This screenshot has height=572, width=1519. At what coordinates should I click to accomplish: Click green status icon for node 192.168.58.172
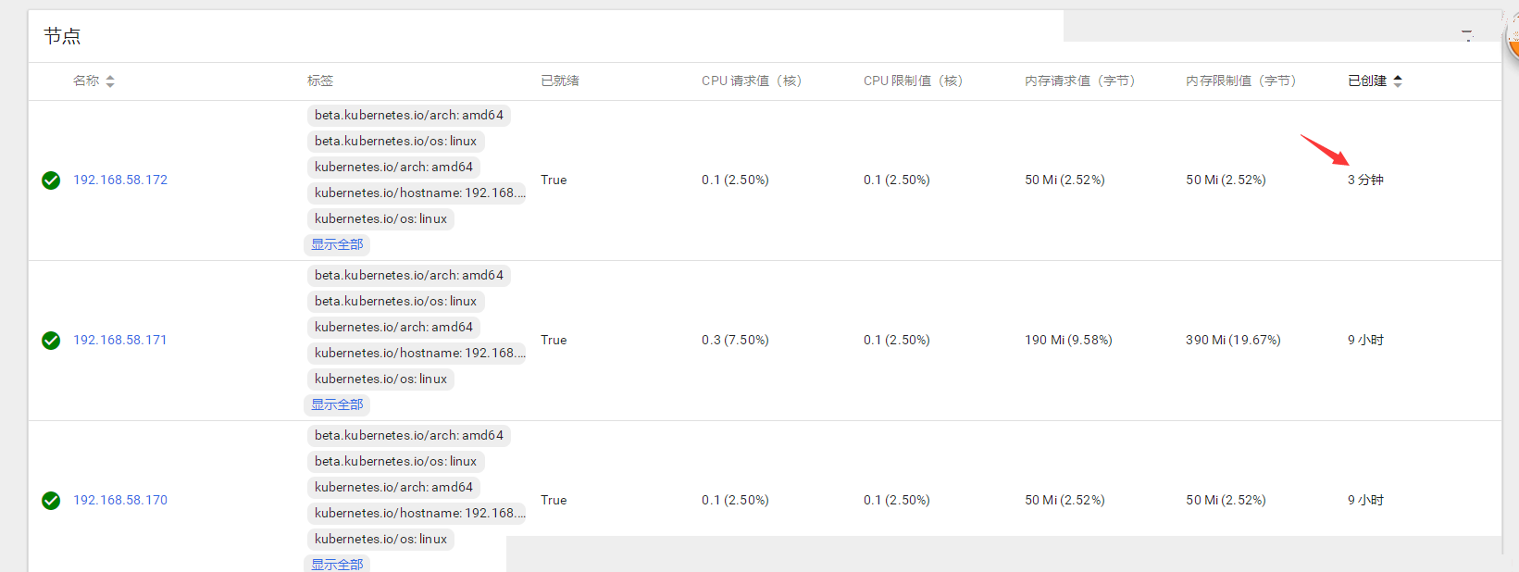click(51, 180)
